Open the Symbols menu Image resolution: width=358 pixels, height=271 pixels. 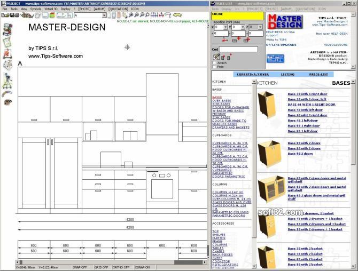tap(36, 9)
